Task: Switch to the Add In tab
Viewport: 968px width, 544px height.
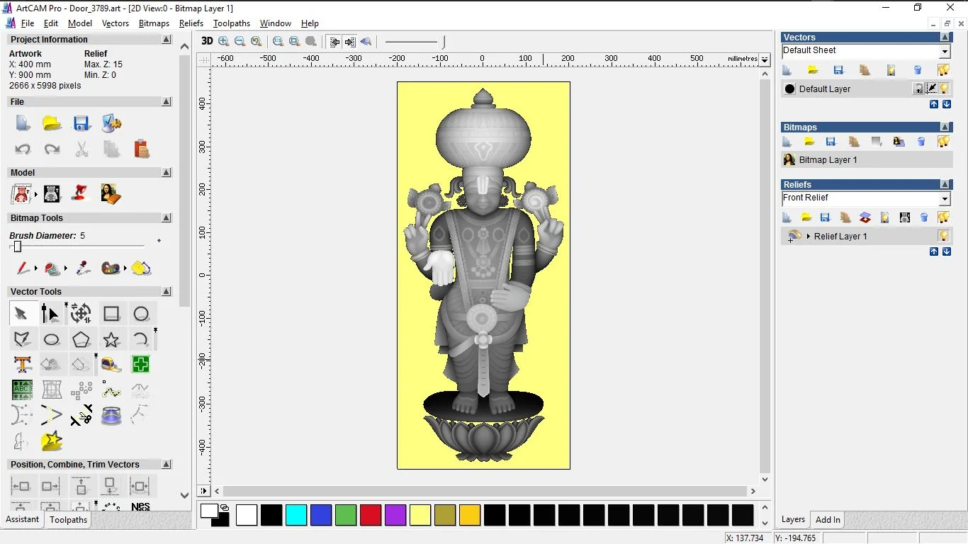Action: point(828,520)
